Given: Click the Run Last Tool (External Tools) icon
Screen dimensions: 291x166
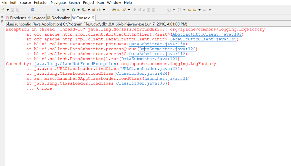Looking at the screenshot, I should [84, 10].
